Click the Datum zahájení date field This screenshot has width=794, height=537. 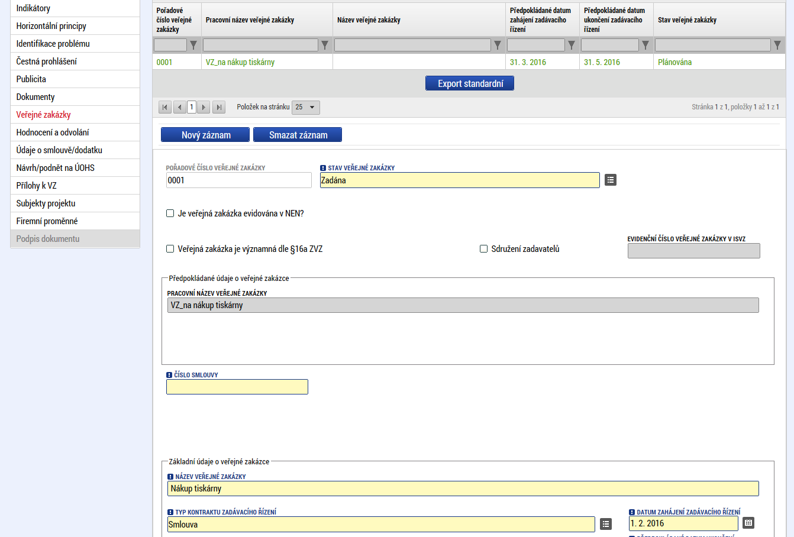point(683,523)
